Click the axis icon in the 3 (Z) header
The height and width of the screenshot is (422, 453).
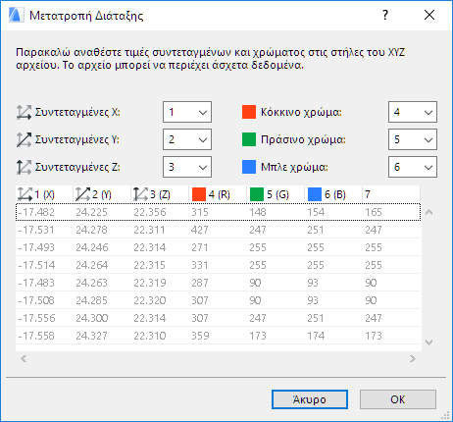(140, 194)
